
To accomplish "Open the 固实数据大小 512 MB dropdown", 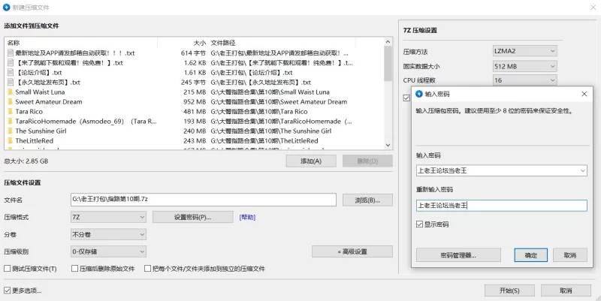I will (524, 66).
